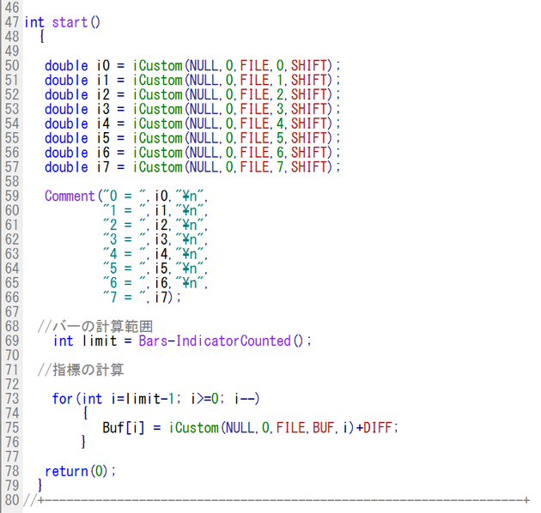This screenshot has height=513, width=541.
Task: Click Buf[i] assignment on line 75
Action: point(123,428)
